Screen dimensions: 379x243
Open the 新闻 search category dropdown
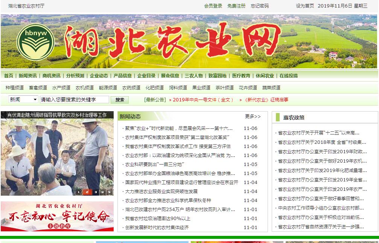point(23,100)
